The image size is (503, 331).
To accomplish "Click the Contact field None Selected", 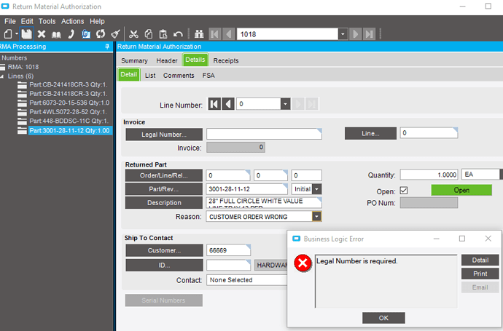I will [x=247, y=280].
